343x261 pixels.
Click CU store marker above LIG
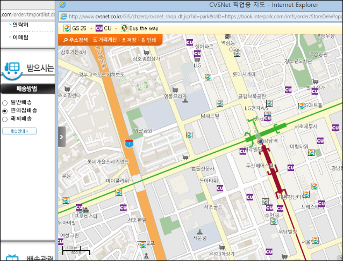pyautogui.click(x=197, y=54)
